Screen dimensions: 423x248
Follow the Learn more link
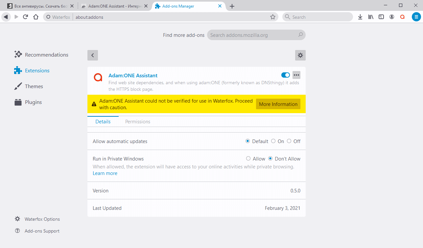point(105,173)
